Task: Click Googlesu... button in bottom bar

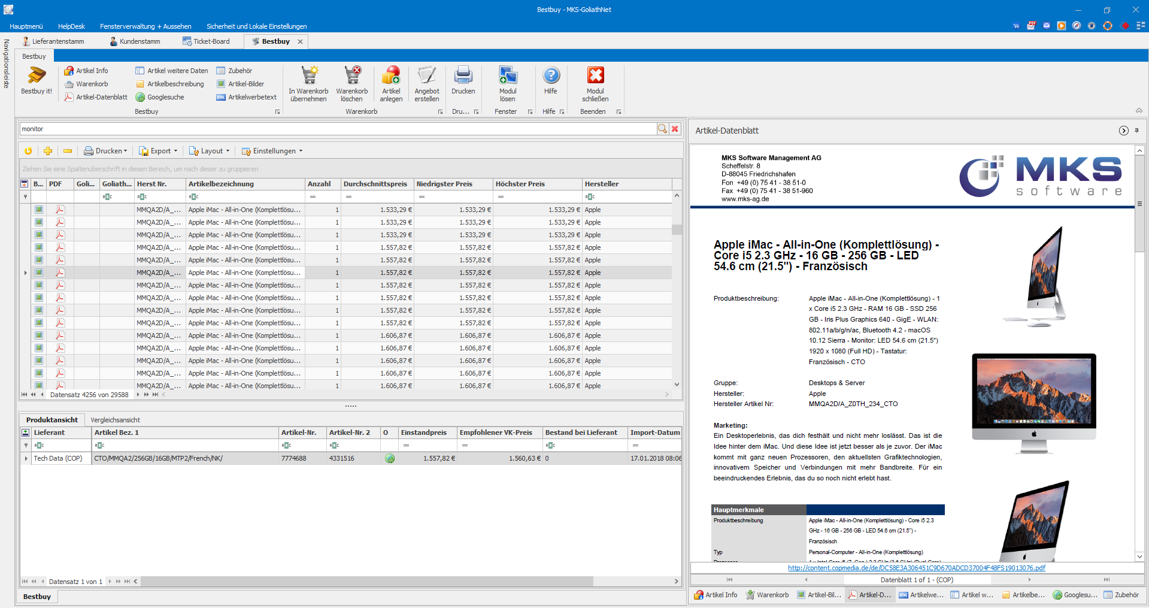Action: pyautogui.click(x=1075, y=595)
